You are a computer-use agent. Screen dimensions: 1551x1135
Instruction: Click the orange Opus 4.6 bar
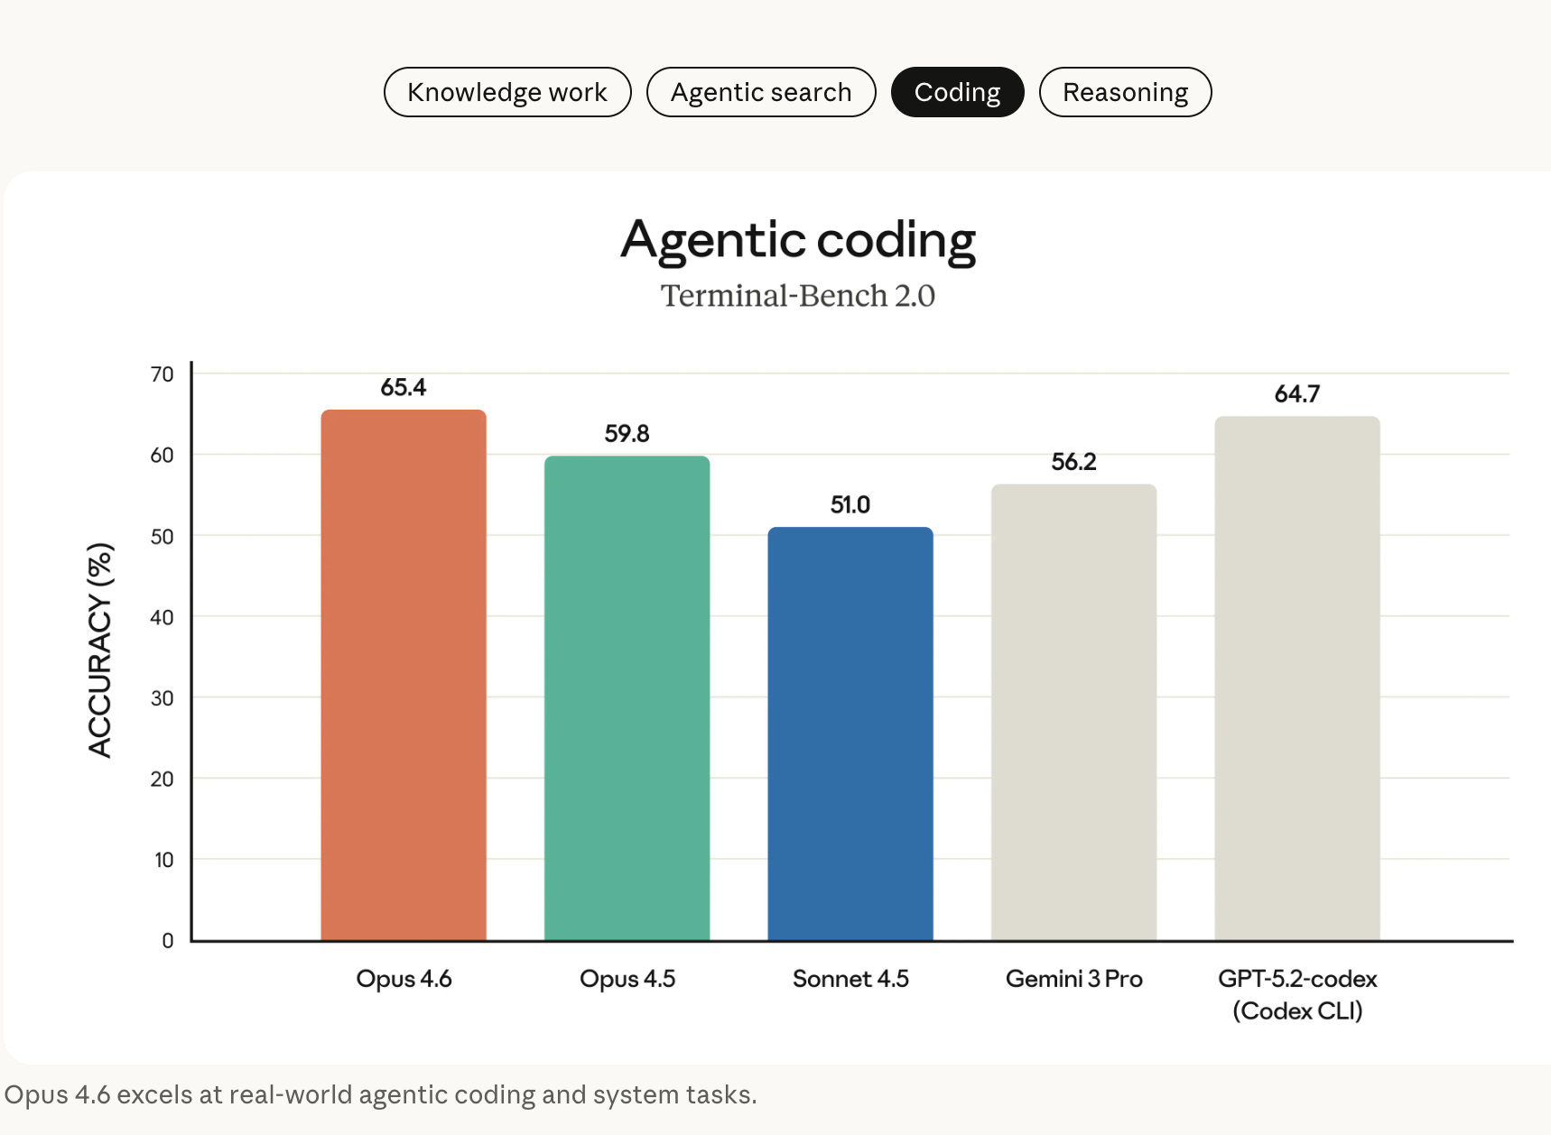404,675
